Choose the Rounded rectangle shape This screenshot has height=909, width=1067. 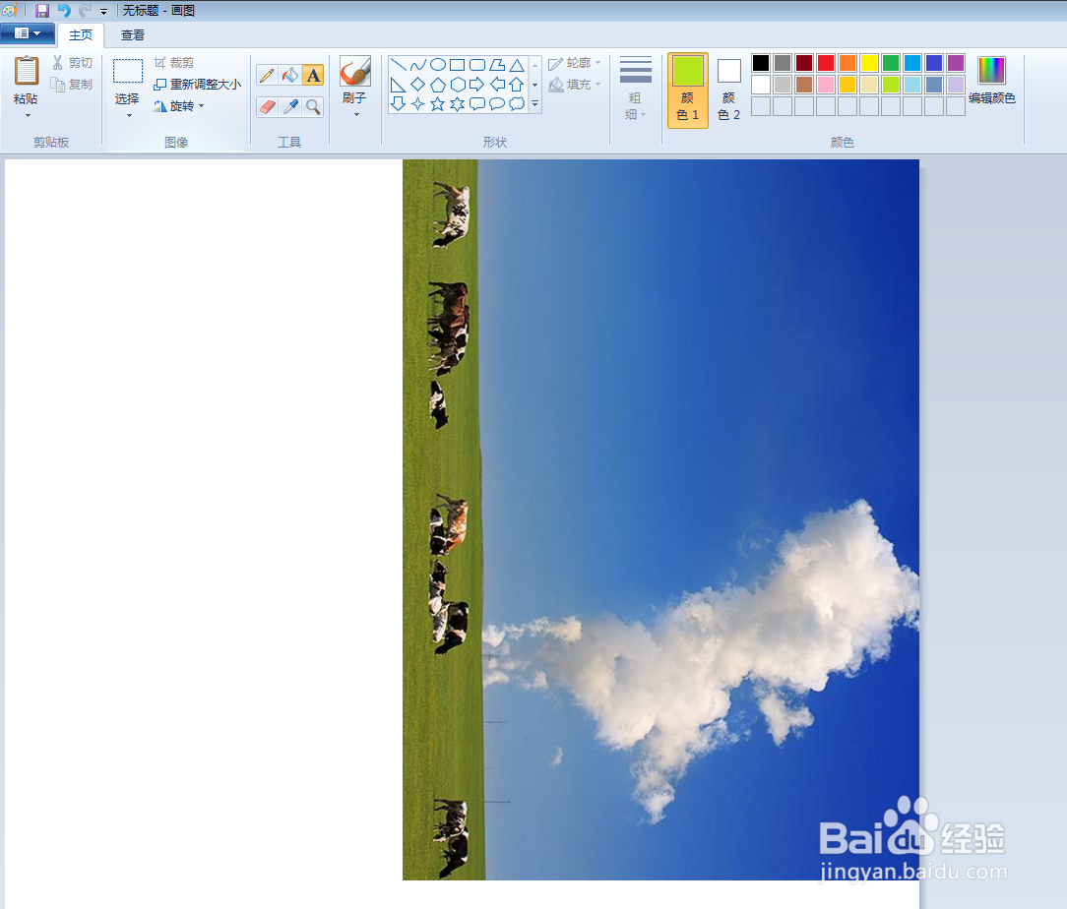pos(477,65)
